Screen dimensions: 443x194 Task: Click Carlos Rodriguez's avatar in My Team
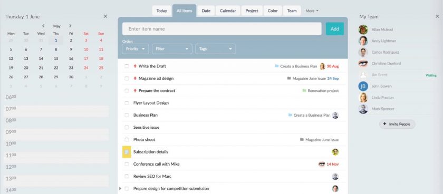pyautogui.click(x=363, y=52)
